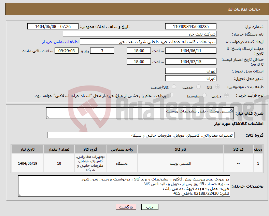
Task: Click the ردیف column header
Action: (258, 149)
